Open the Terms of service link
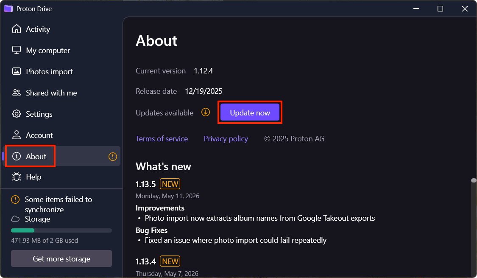Screen dimensions: 477x278 [162, 139]
